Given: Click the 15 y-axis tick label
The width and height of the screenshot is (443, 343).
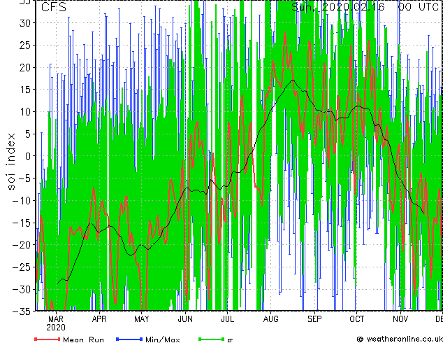Looking at the screenshot, I should click(x=25, y=90).
